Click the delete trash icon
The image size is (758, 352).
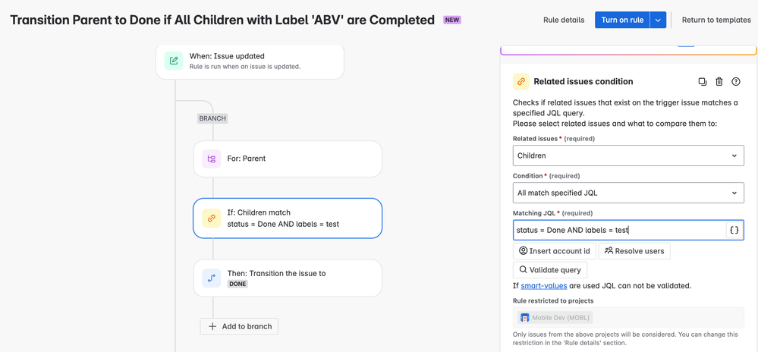click(x=719, y=82)
